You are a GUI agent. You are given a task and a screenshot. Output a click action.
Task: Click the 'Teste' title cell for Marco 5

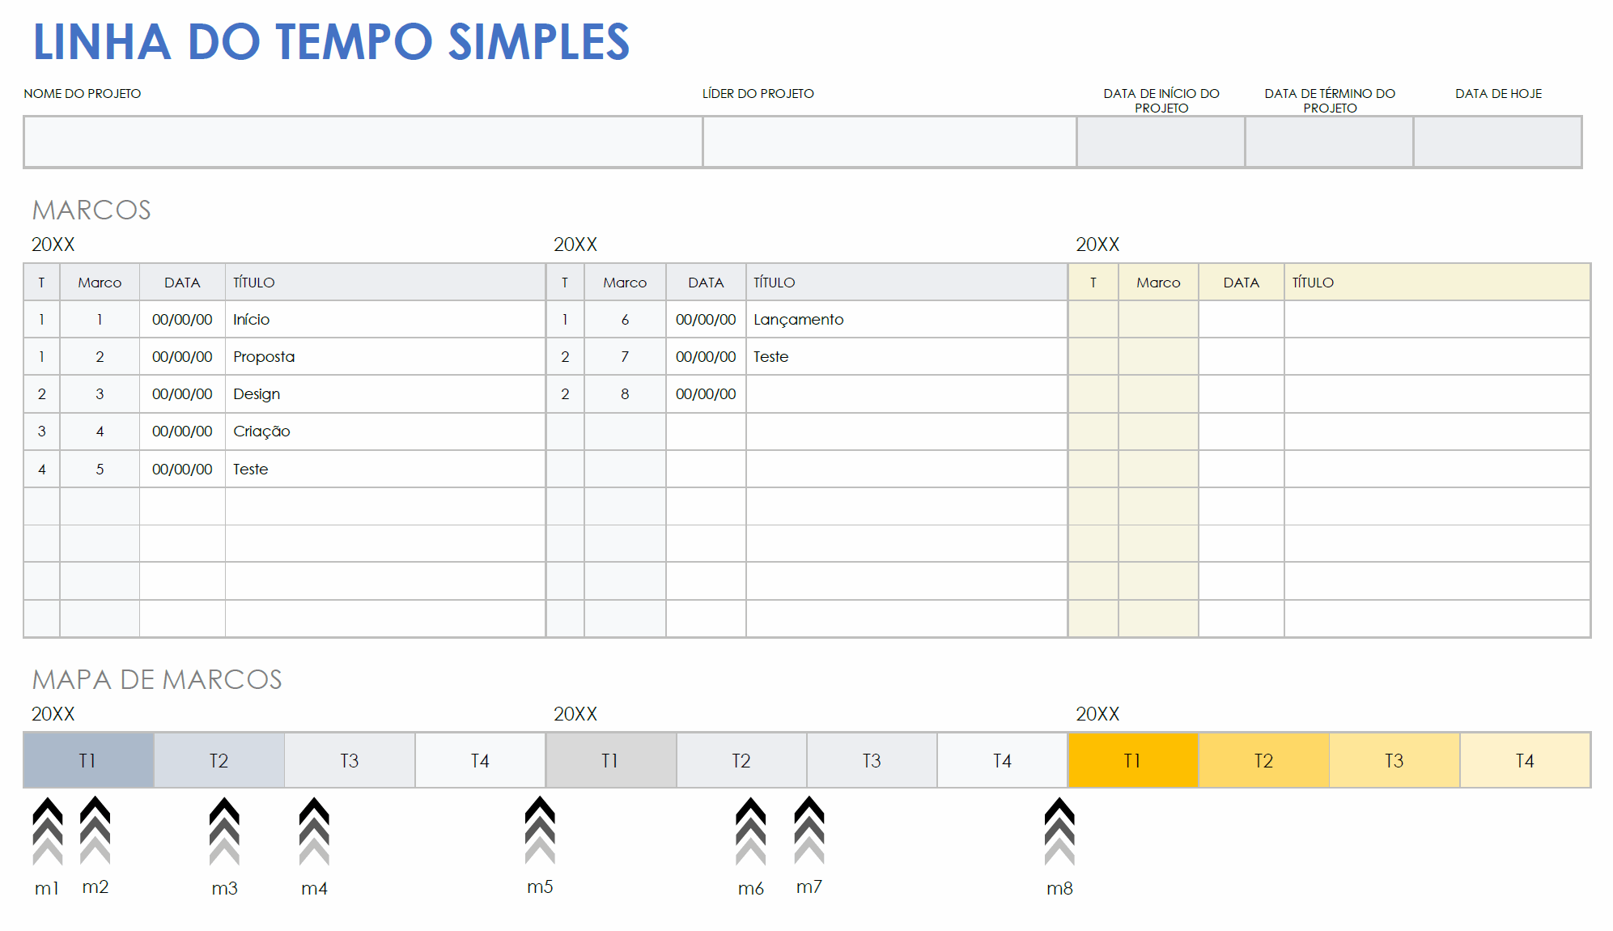coord(385,470)
